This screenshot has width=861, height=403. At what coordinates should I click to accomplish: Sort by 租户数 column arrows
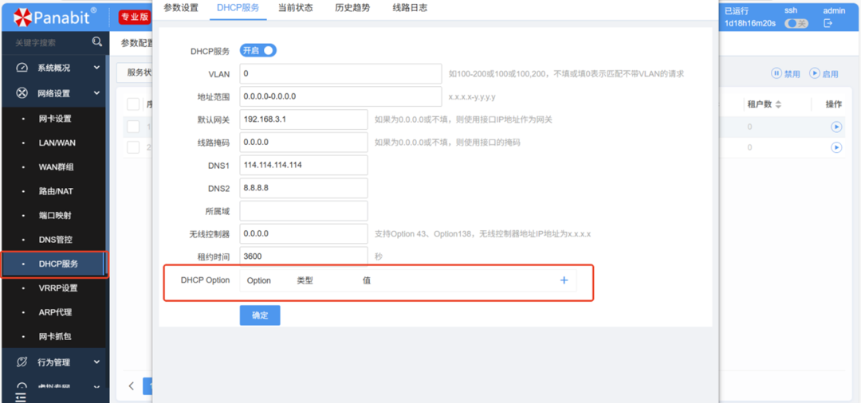pos(778,104)
